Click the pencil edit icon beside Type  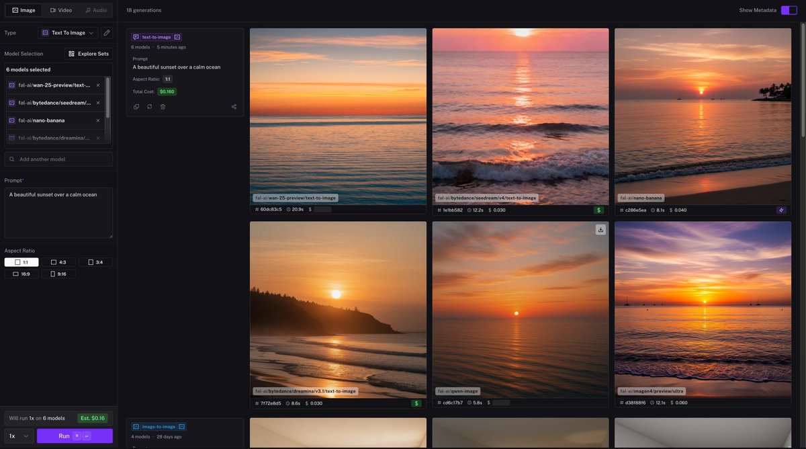[107, 33]
